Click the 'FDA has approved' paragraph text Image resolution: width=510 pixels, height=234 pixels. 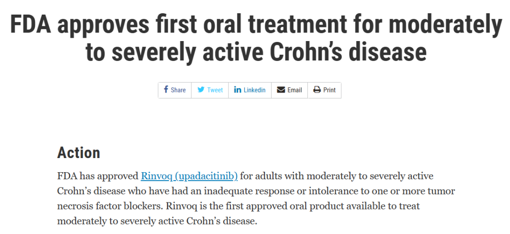point(98,176)
